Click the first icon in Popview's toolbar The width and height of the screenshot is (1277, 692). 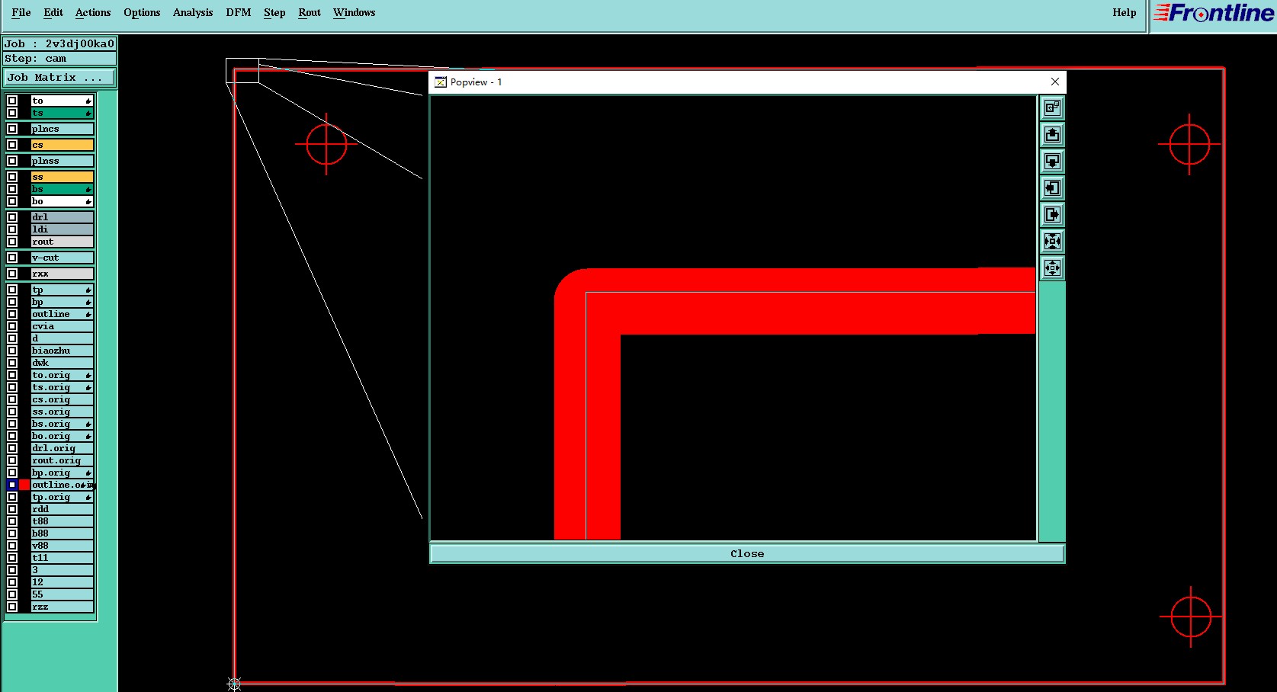click(1052, 108)
